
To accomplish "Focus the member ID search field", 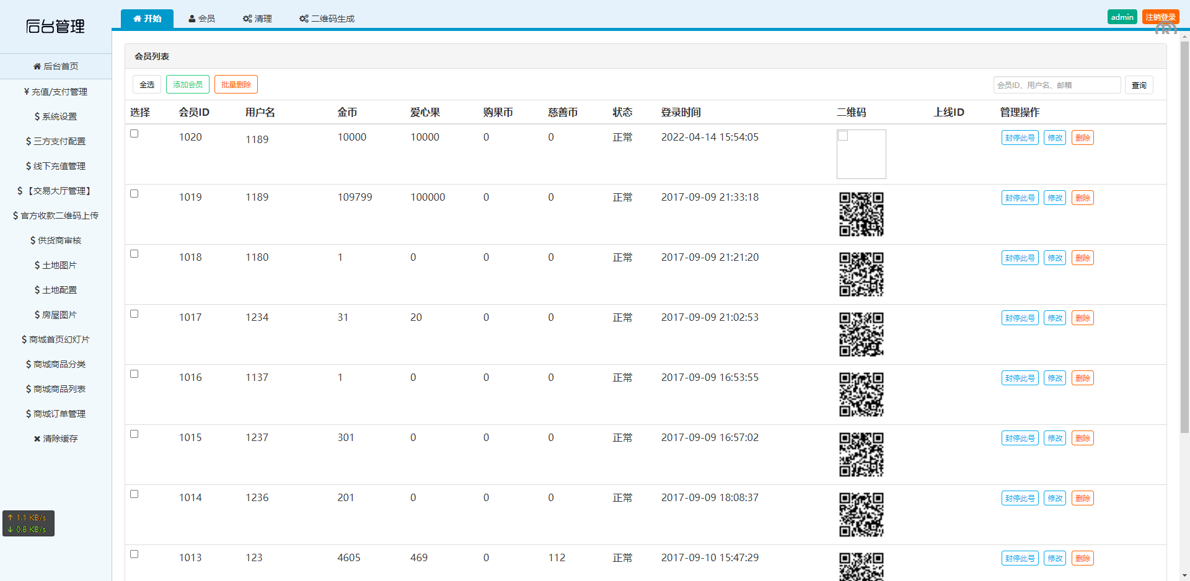I will [x=1057, y=85].
